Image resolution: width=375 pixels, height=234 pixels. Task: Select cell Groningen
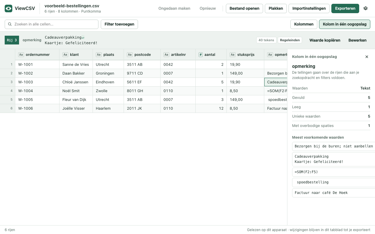(x=108, y=73)
